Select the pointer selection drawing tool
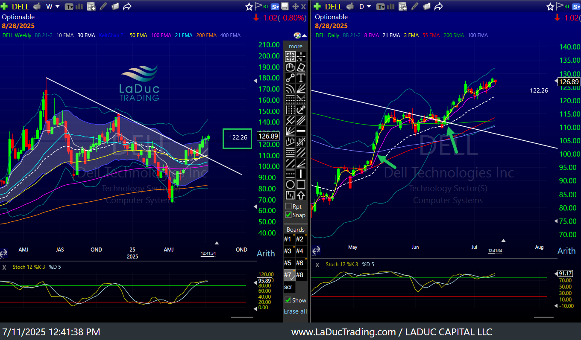This screenshot has height=340, width=581. 290,56
